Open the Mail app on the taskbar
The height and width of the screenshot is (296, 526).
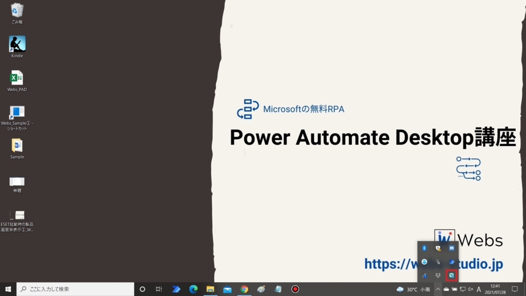(x=228, y=289)
